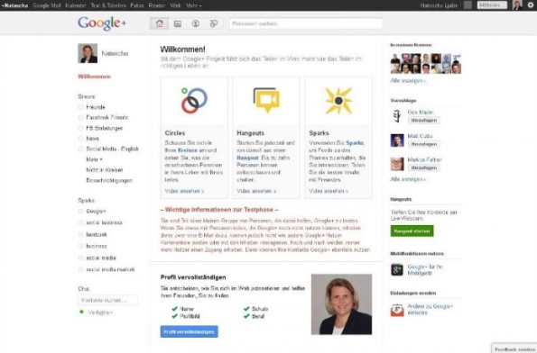Viewport: 537px width, 353px height.
Task: Click Google+ für Ihr Mobilgerät link
Action: pyautogui.click(x=425, y=270)
